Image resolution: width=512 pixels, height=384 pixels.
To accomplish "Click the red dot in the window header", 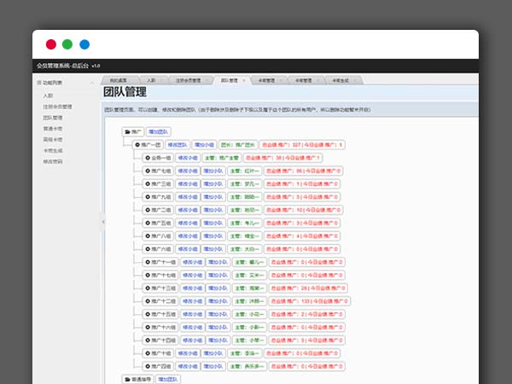I will (x=50, y=44).
